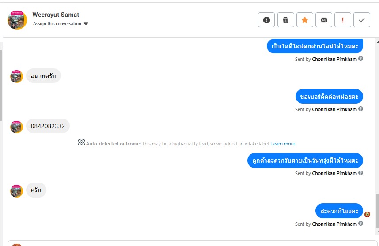
Task: Click sender avatar next to สดวกครับ message
Action: [16, 76]
